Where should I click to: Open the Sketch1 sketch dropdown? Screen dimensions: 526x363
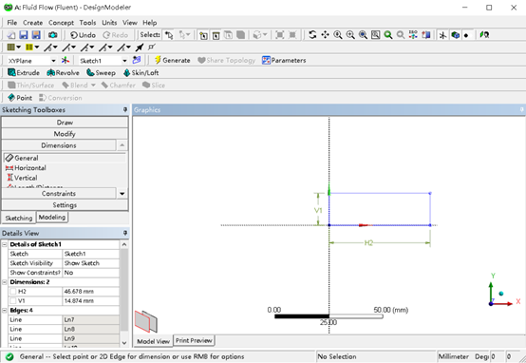[124, 61]
